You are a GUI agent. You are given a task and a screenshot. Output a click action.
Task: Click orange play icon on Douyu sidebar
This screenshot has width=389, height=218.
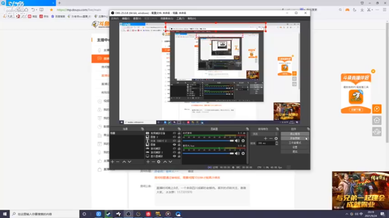(376, 109)
